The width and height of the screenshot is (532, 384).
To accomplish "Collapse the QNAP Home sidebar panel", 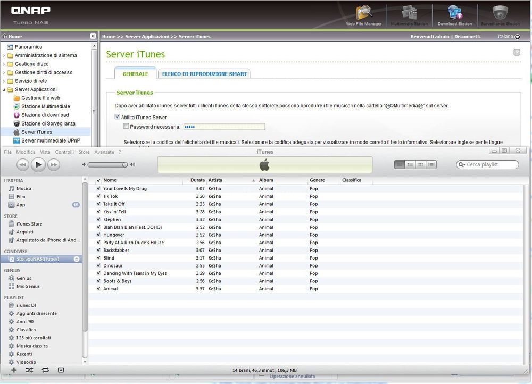I will [93, 36].
